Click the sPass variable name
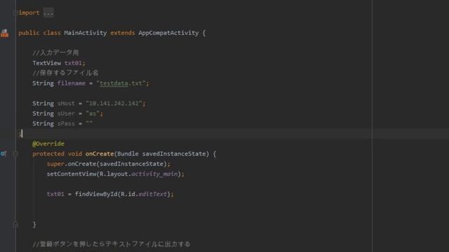 (66, 124)
